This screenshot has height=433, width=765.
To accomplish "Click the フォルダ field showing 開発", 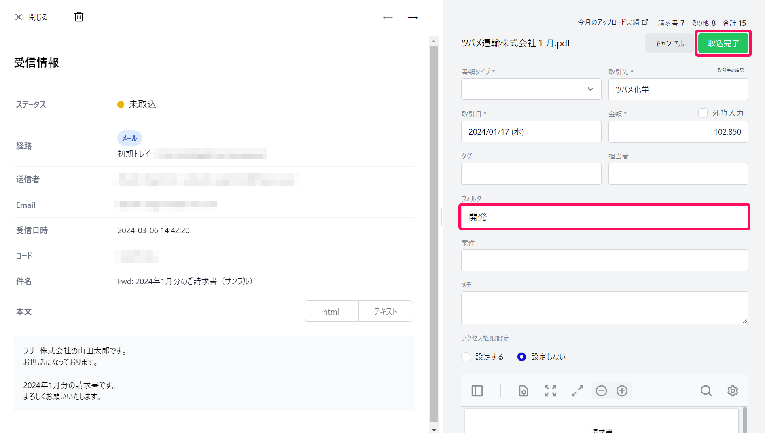I will point(604,217).
